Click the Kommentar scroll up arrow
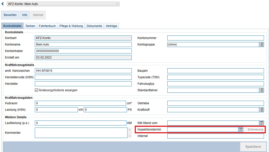This screenshot has width=269, height=152. coord(130,130)
